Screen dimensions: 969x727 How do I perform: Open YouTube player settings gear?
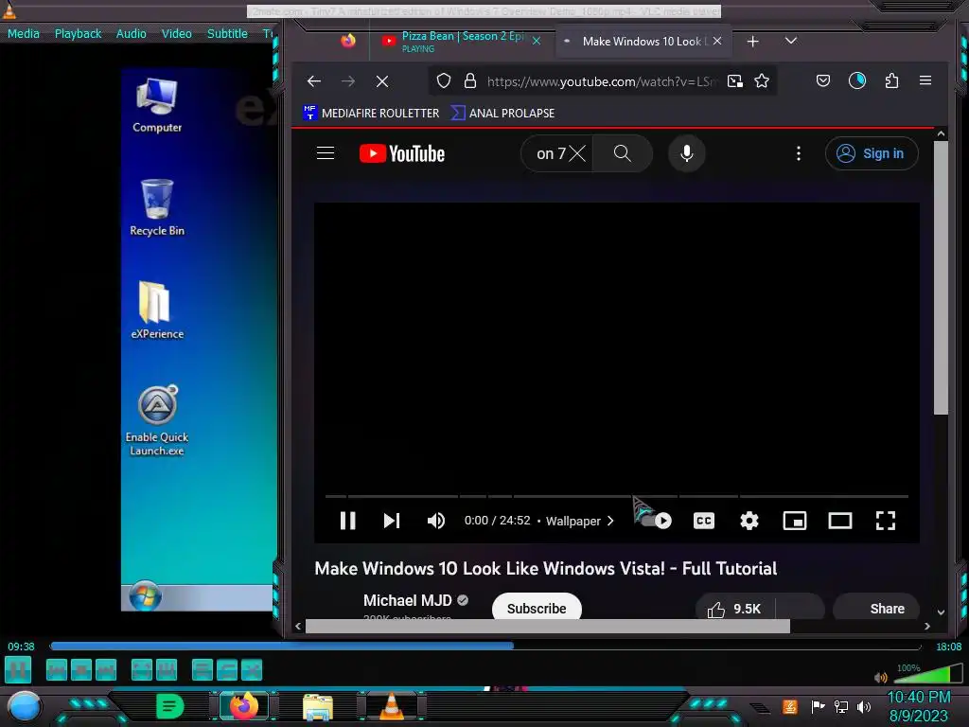(749, 522)
